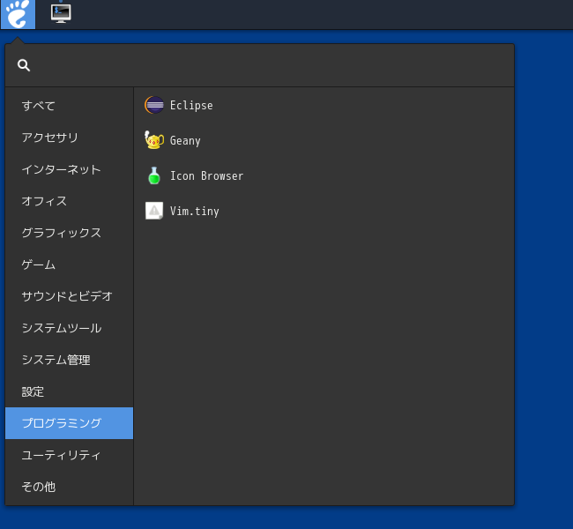Click the Icon Browser green flask icon
573x529 pixels.
click(154, 175)
